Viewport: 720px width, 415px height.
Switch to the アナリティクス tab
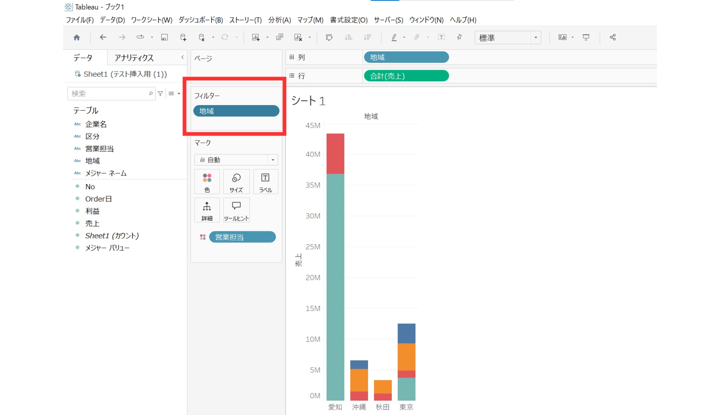tap(134, 58)
